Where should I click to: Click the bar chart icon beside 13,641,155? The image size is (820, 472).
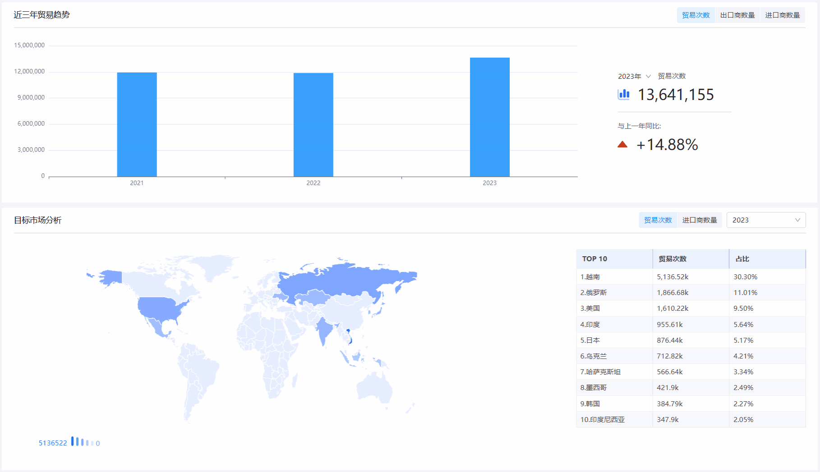[623, 94]
